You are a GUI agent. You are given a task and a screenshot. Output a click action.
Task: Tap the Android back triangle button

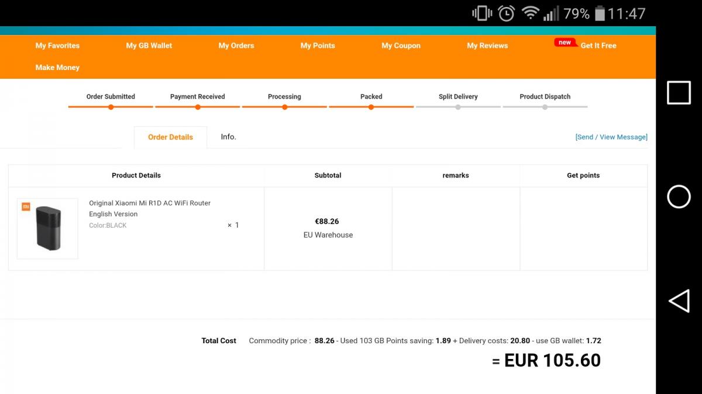point(679,301)
